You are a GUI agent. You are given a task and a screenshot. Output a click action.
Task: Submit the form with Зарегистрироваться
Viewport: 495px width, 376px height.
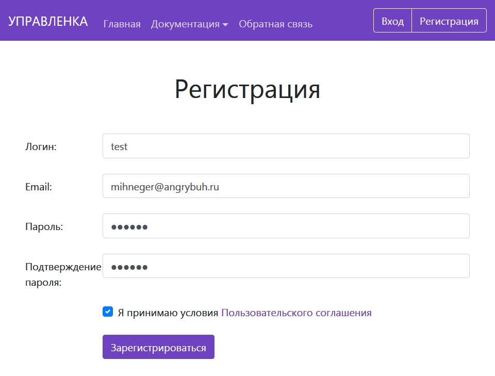[158, 347]
